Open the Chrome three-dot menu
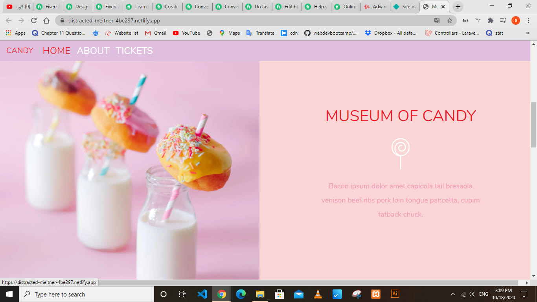The image size is (537, 302). [529, 20]
